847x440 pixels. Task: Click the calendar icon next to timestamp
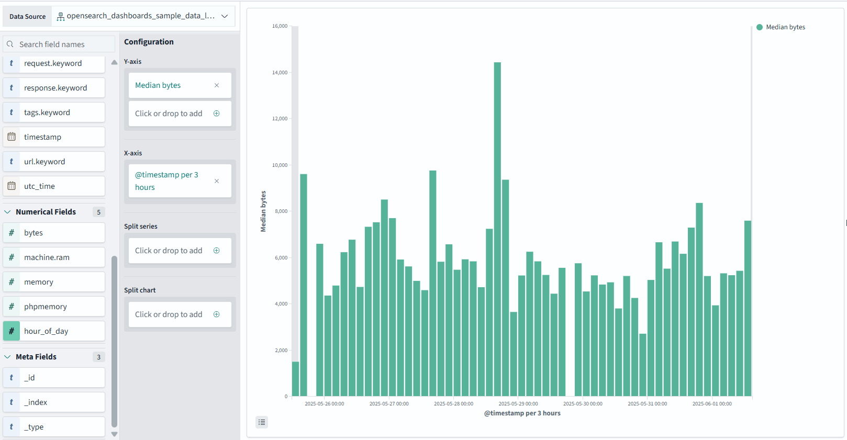click(x=12, y=137)
